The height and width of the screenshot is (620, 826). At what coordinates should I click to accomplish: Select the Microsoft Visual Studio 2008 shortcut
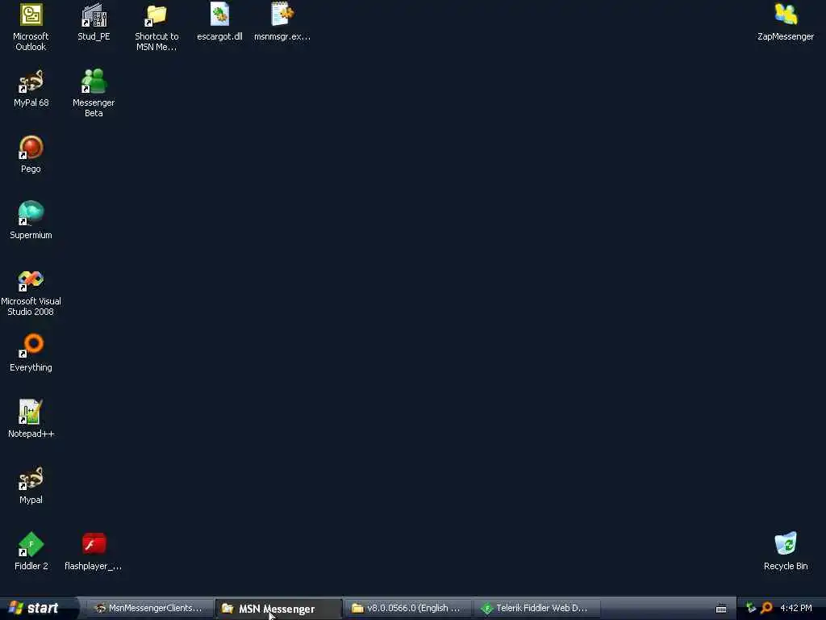coord(31,291)
